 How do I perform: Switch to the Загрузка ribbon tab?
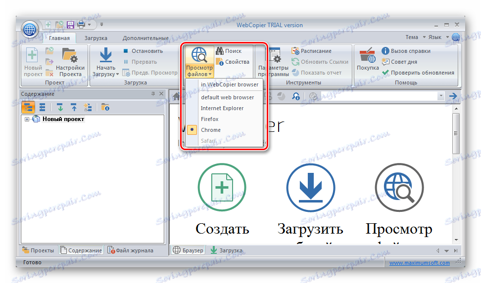[x=96, y=38]
